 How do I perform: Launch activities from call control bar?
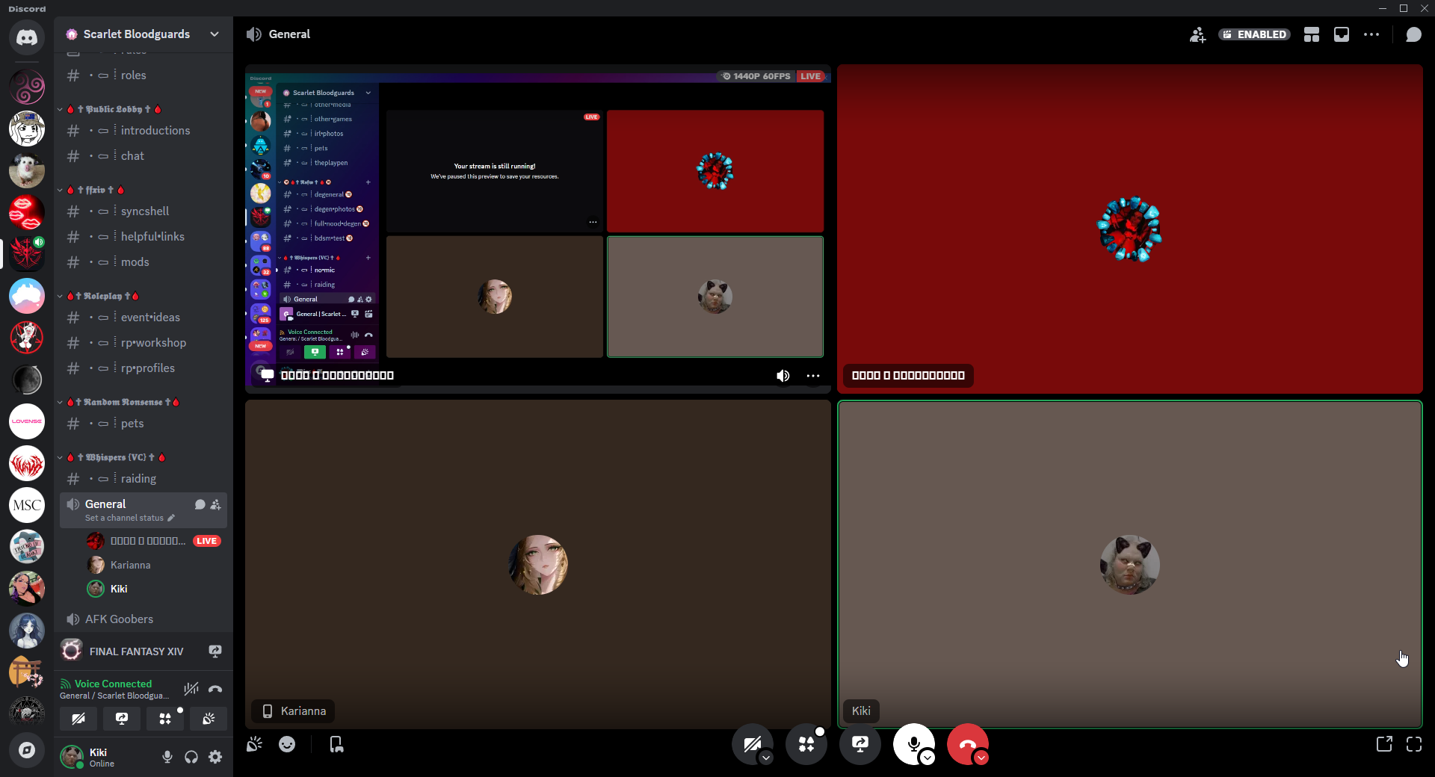[x=806, y=744]
